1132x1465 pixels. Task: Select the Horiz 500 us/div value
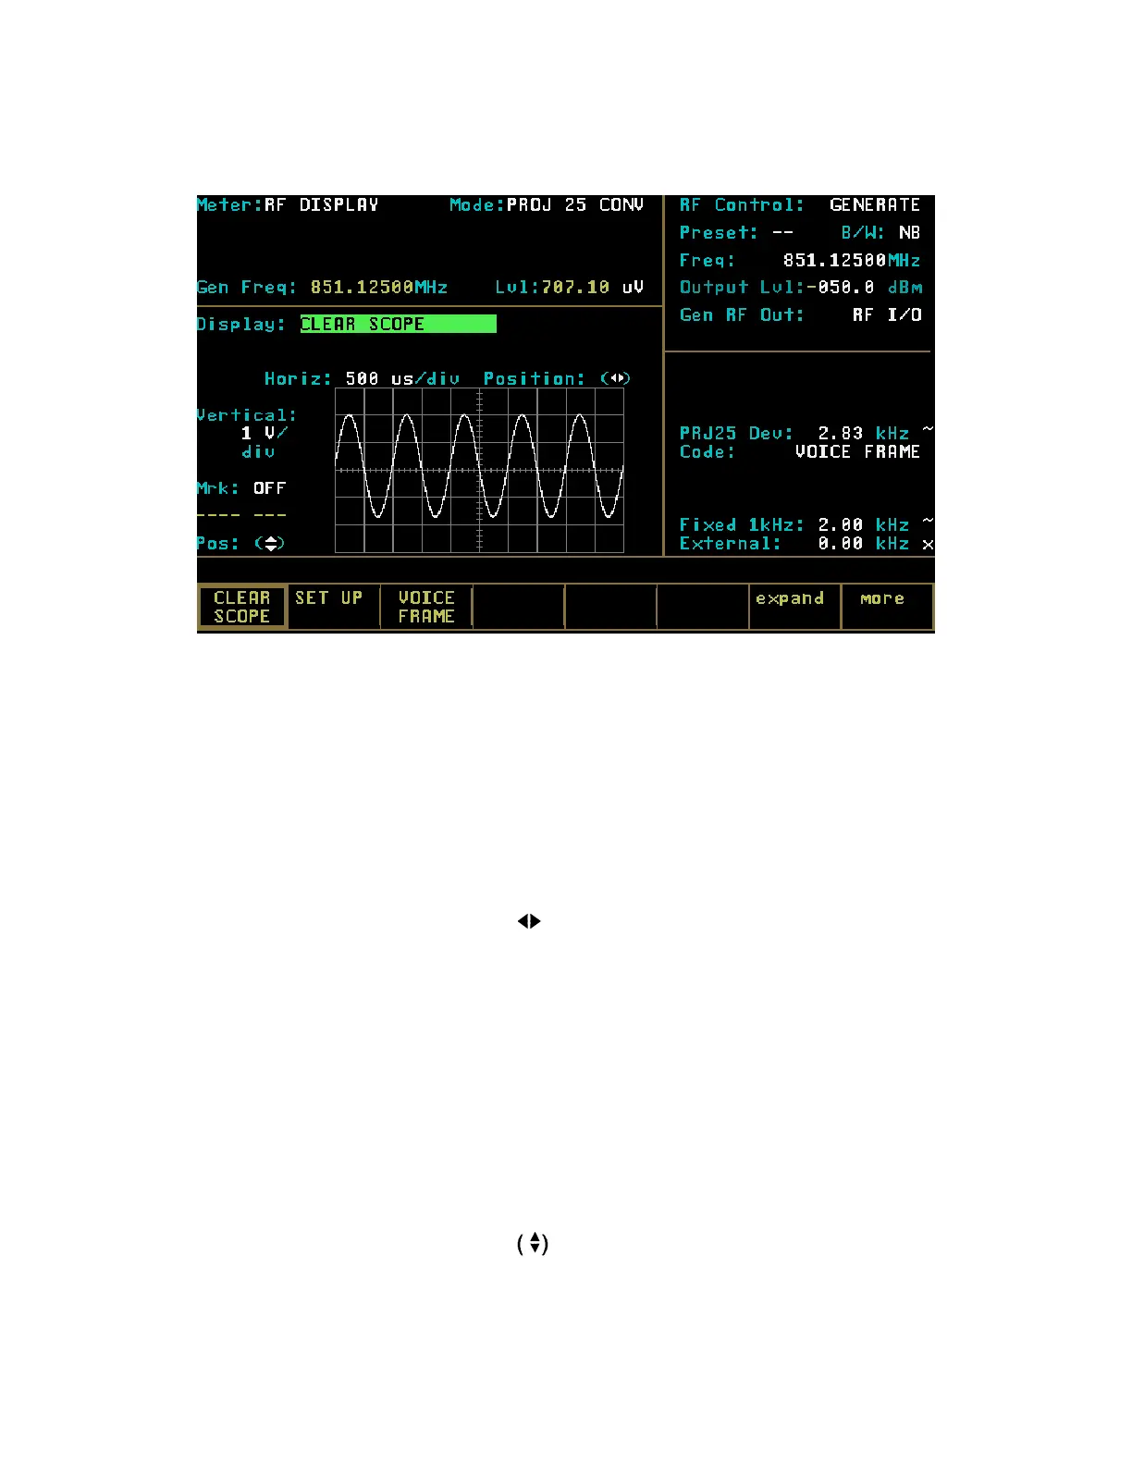pyautogui.click(x=402, y=378)
